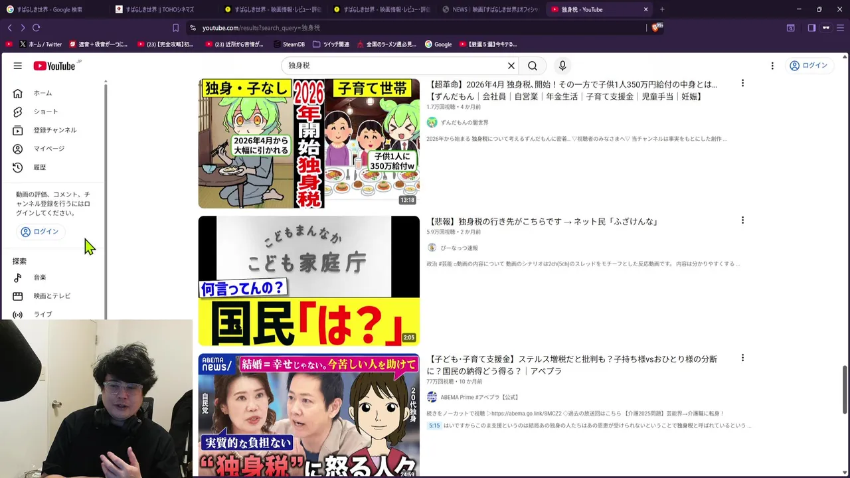Viewport: 850px width, 478px height.
Task: Open a new browser tab
Action: (662, 9)
